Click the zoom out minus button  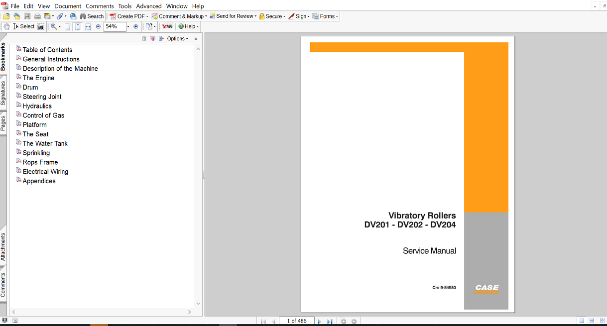point(98,26)
